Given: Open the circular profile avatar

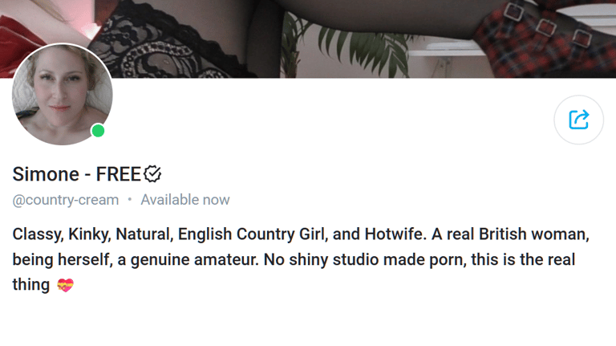Looking at the screenshot, I should (62, 95).
